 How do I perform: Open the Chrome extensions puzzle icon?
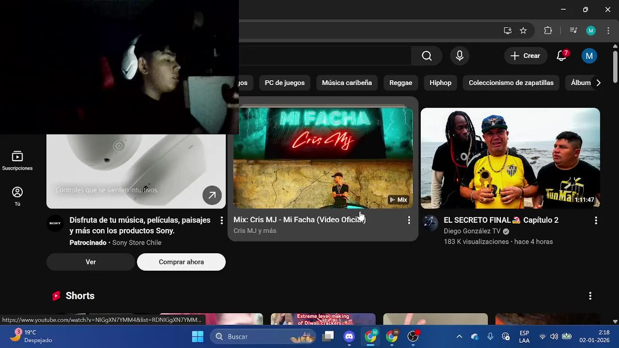(x=548, y=30)
